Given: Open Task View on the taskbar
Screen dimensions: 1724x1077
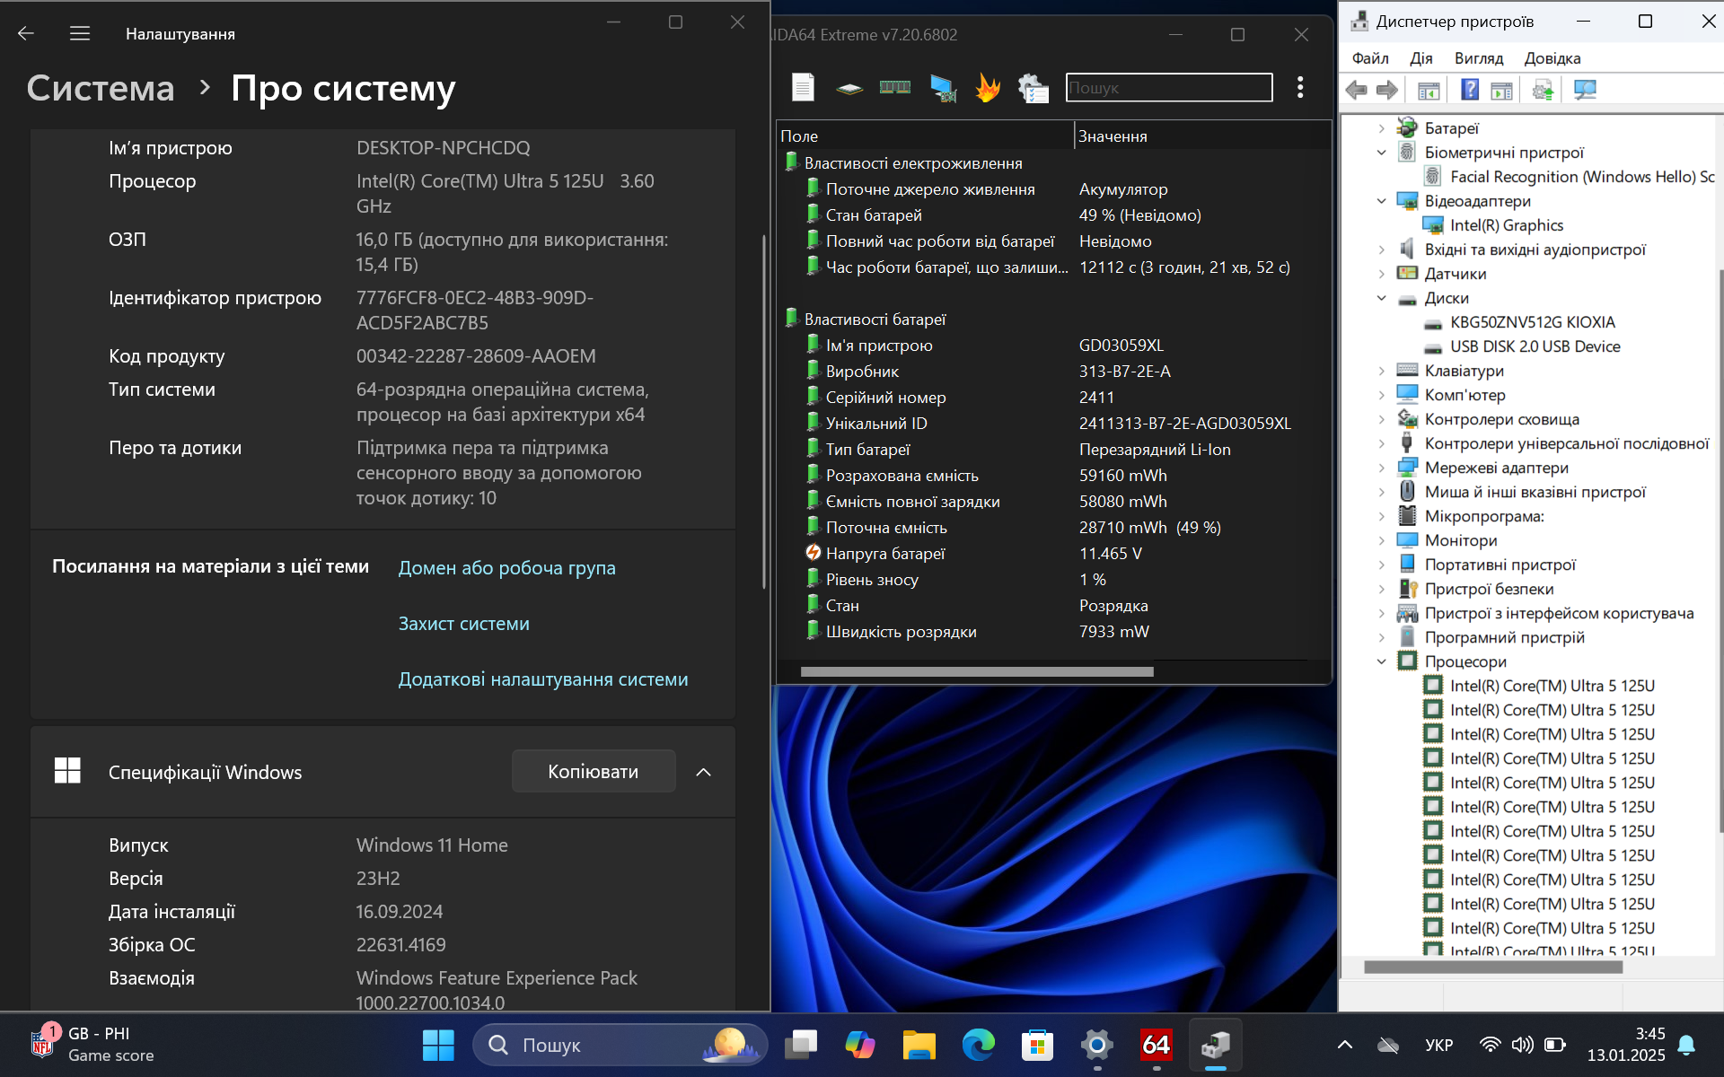Looking at the screenshot, I should coord(801,1045).
